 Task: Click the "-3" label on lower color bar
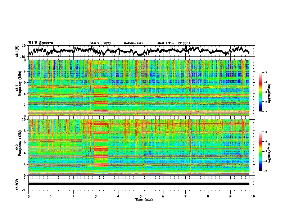click(x=266, y=132)
